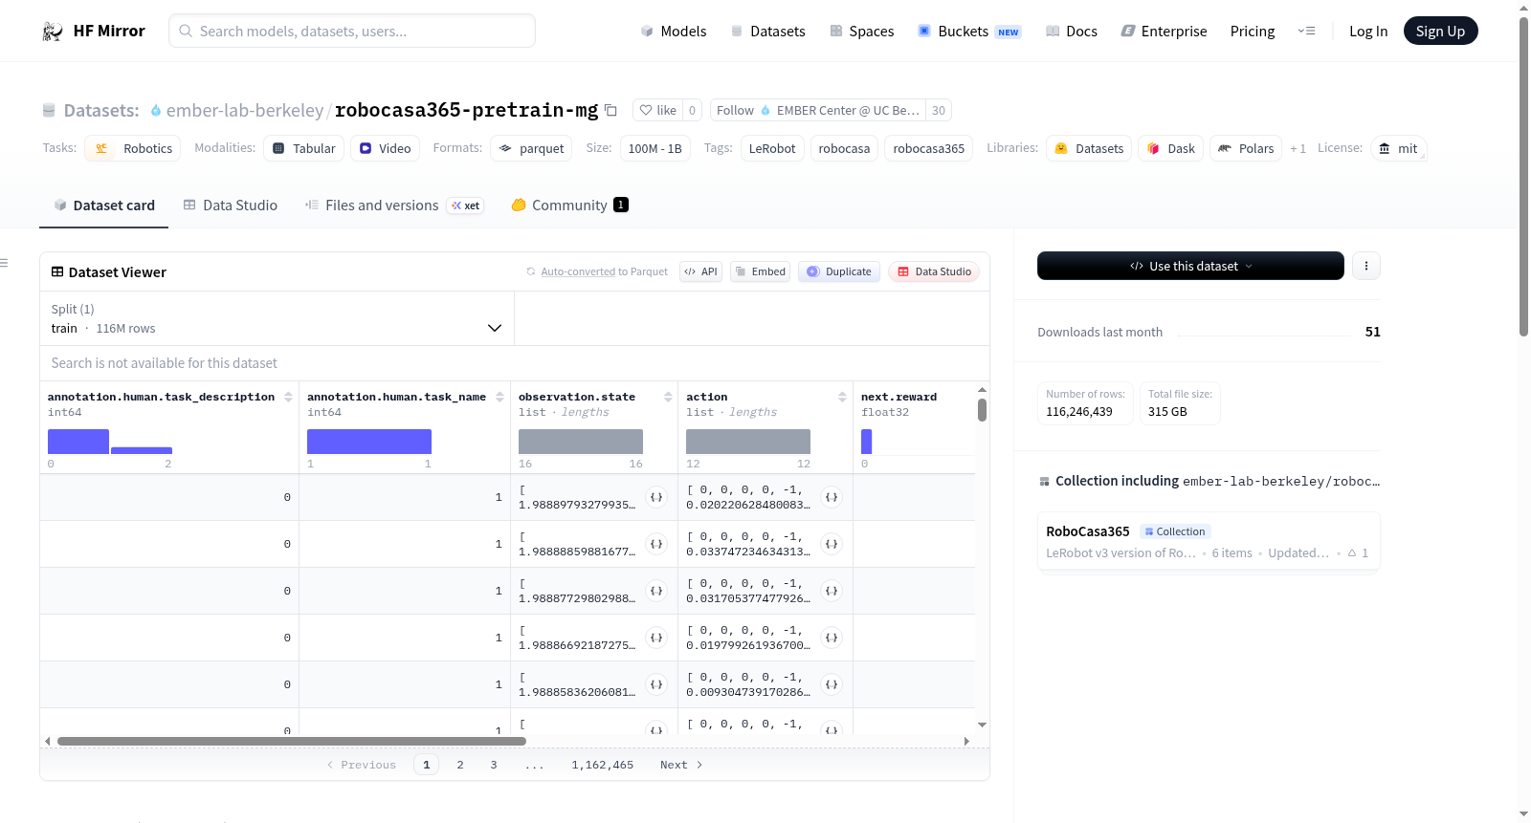Switch to Files and versions tab
The image size is (1531, 823).
[x=394, y=206]
